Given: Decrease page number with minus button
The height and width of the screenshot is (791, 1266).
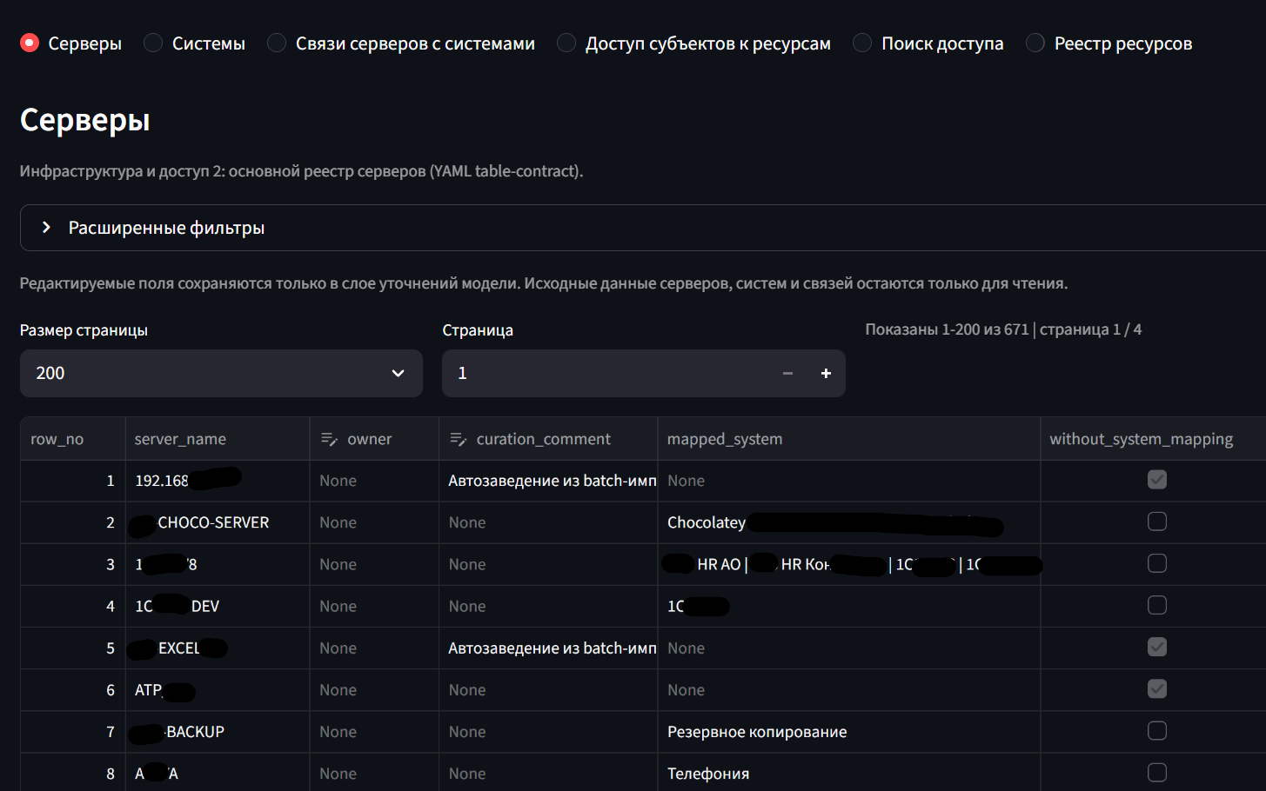Looking at the screenshot, I should coord(787,373).
